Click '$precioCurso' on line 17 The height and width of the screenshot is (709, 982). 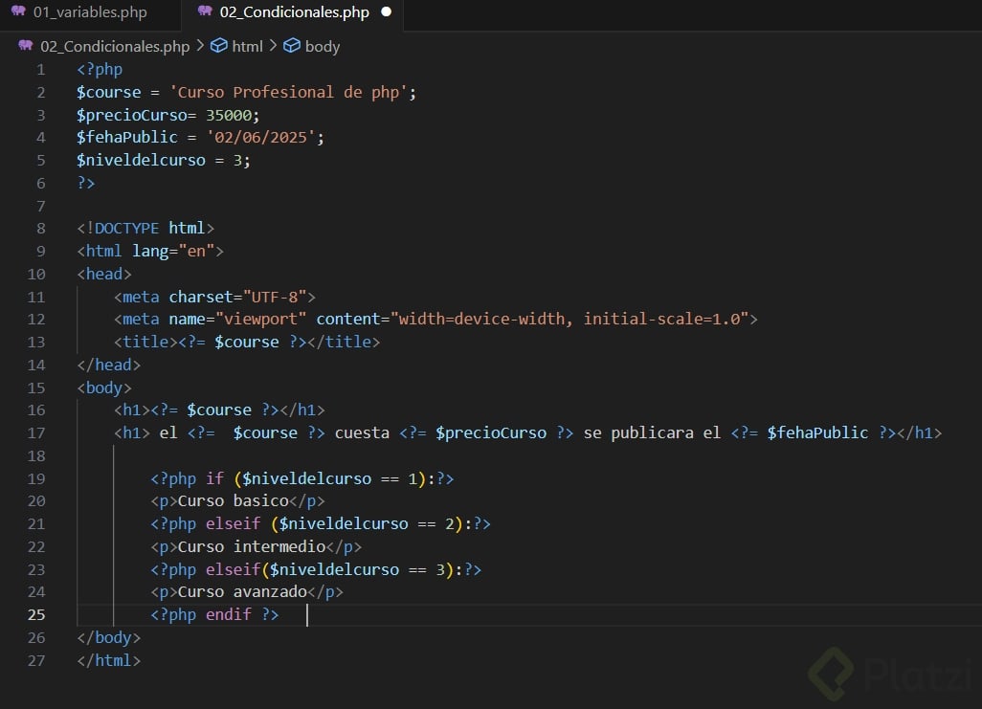coord(491,432)
